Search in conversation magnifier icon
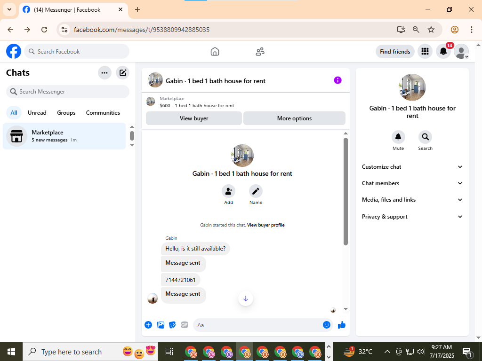The height and width of the screenshot is (361, 482). tap(425, 137)
